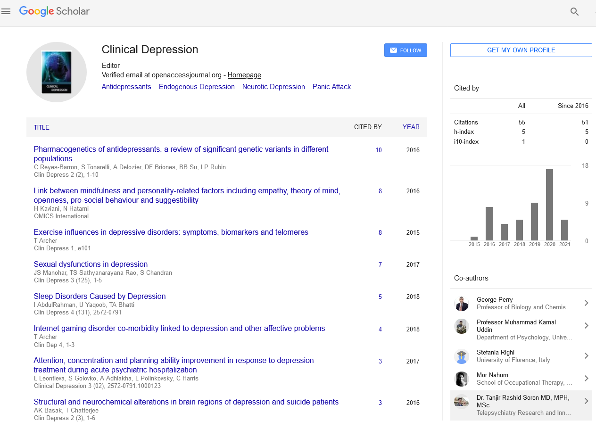Click Tanjir Rashid Soron's avatar photo
This screenshot has height=429, width=596.
click(x=461, y=401)
